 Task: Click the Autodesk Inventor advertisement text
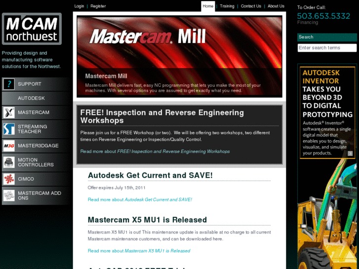pyautogui.click(x=327, y=113)
